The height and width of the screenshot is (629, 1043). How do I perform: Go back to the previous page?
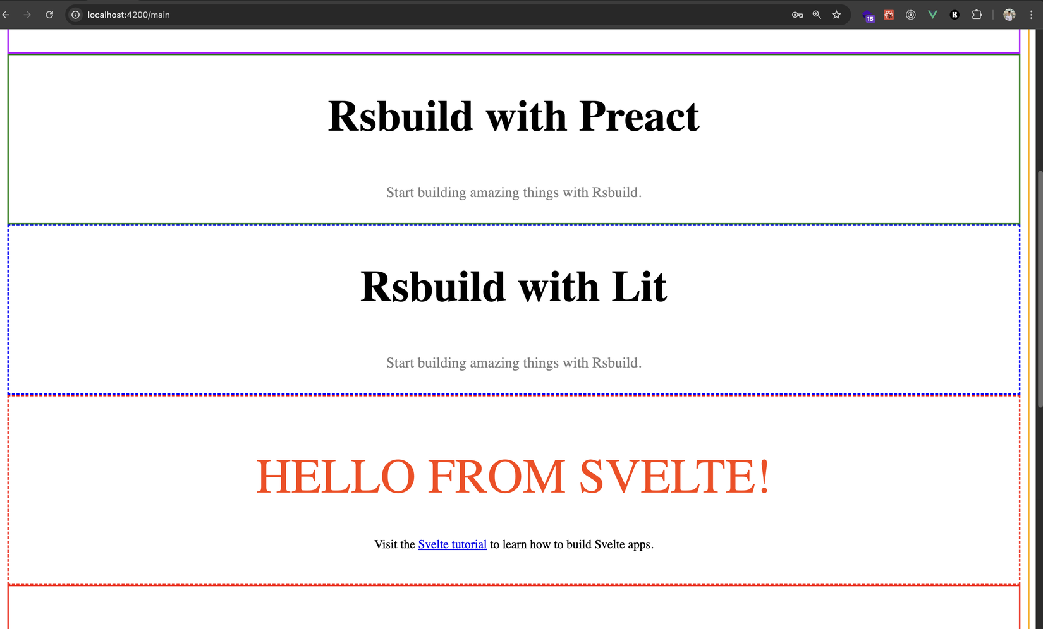(6, 15)
